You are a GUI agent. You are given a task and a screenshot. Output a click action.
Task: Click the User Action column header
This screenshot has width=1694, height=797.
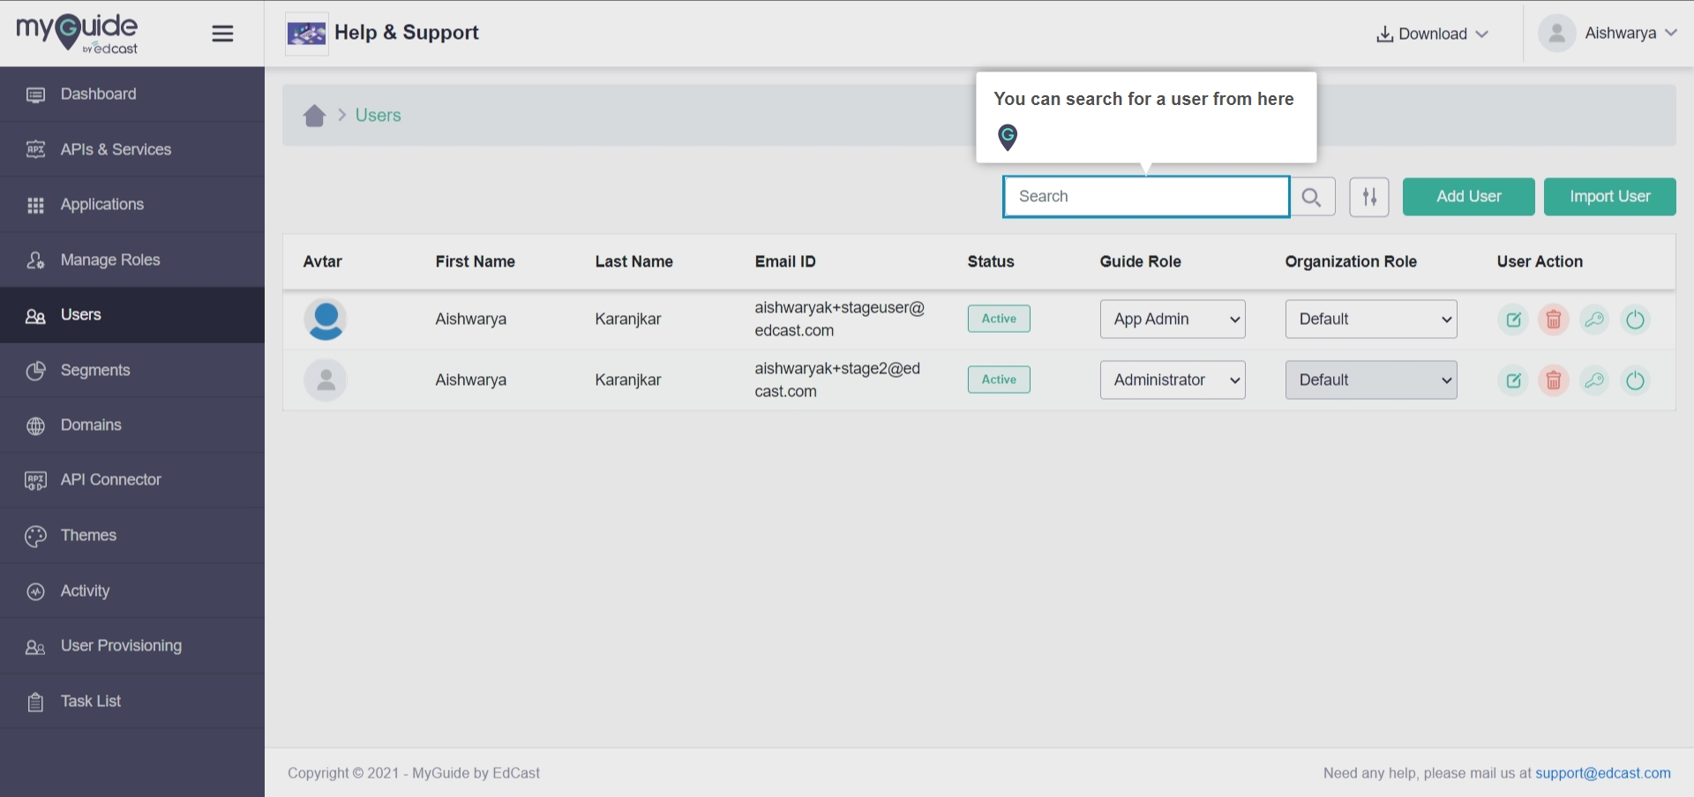1540,262
